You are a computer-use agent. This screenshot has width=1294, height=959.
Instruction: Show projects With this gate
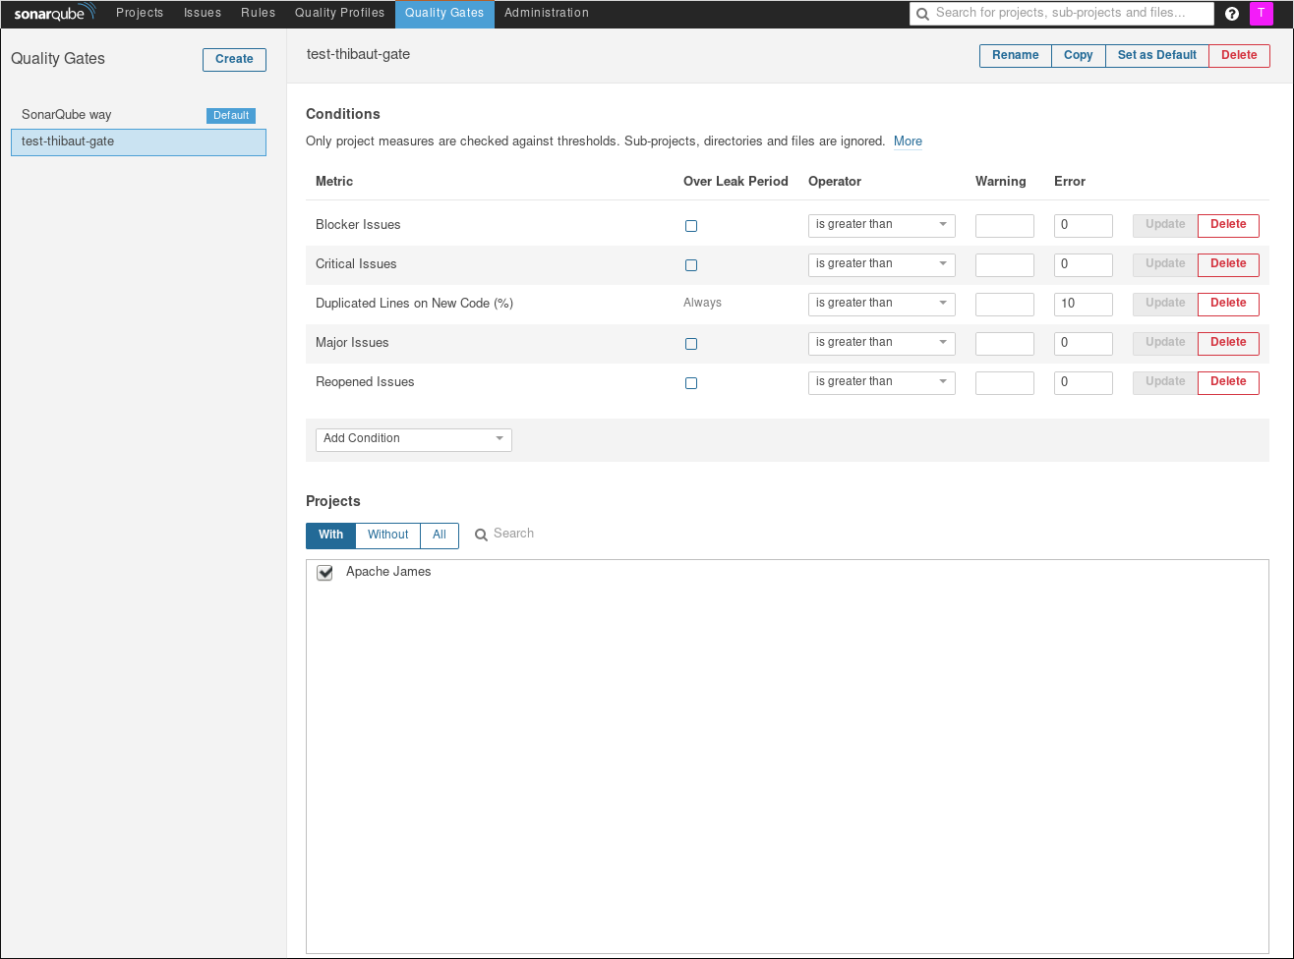pos(331,536)
